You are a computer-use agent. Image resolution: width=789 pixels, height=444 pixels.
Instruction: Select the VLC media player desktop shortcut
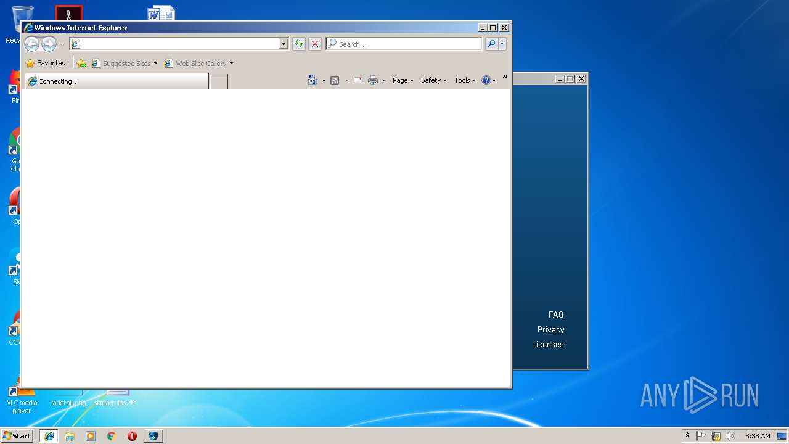[22, 398]
